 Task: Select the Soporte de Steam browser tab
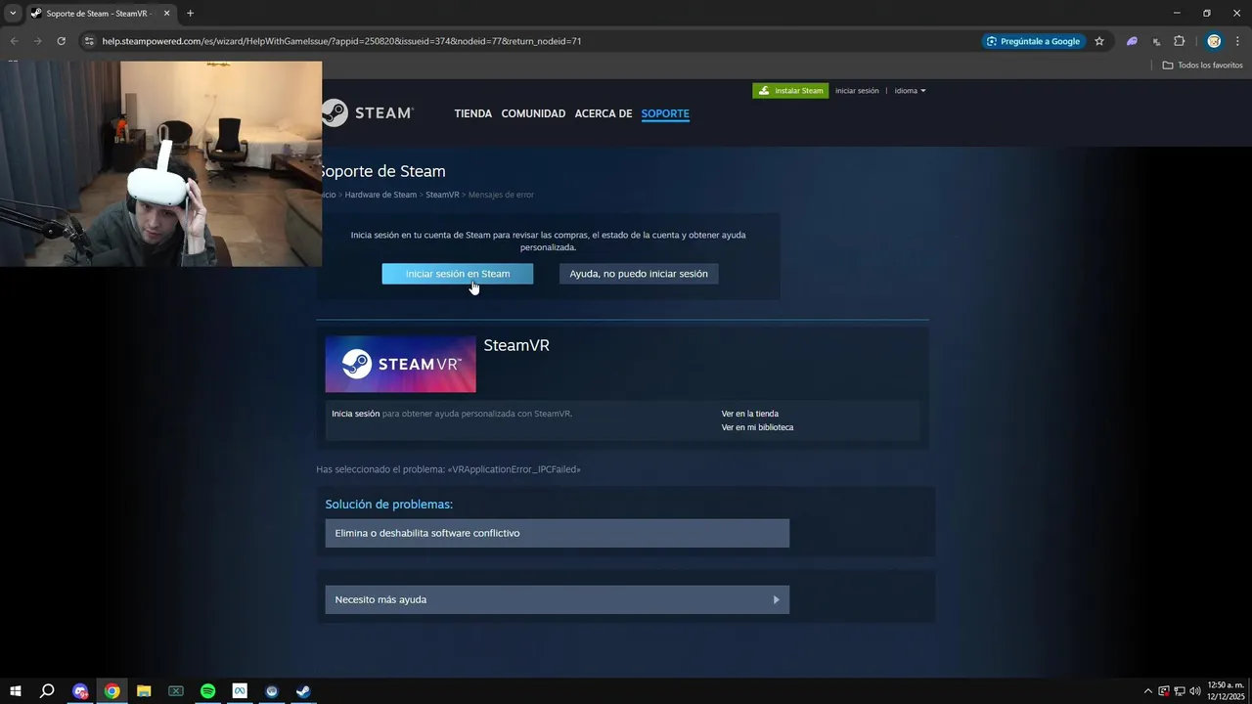100,13
